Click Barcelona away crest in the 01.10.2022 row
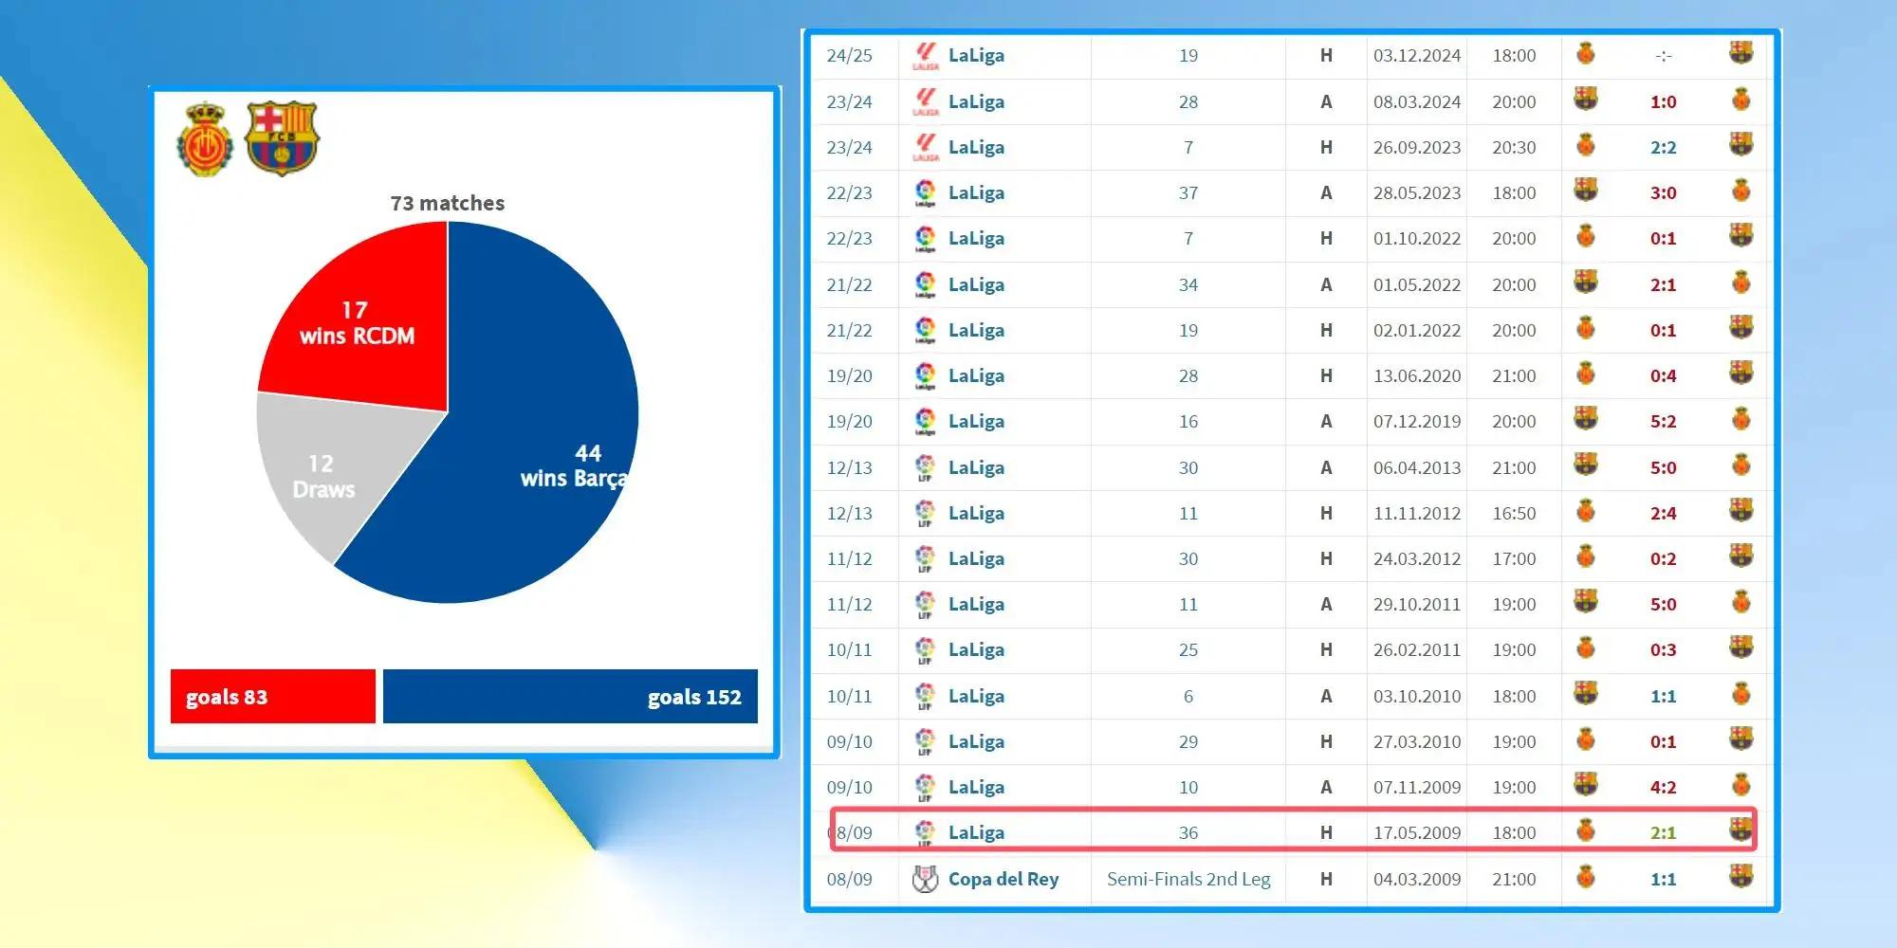This screenshot has width=1897, height=948. pyautogui.click(x=1740, y=235)
